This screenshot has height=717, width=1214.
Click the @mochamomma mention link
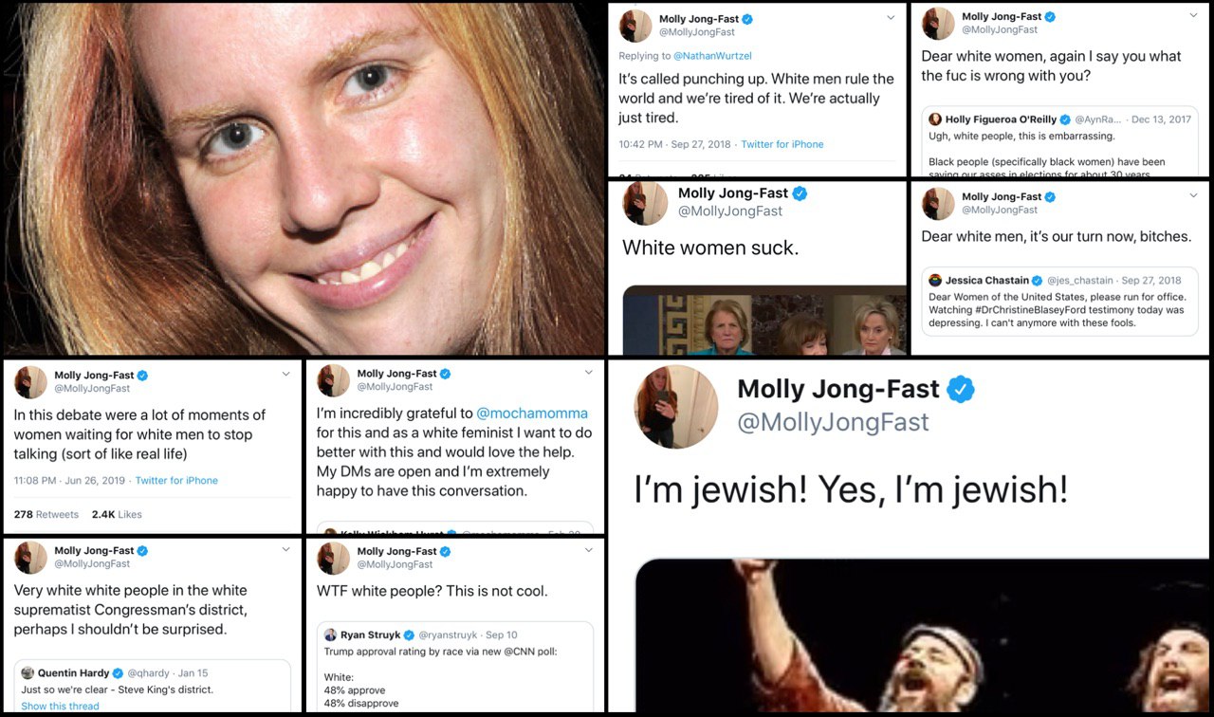tap(531, 414)
